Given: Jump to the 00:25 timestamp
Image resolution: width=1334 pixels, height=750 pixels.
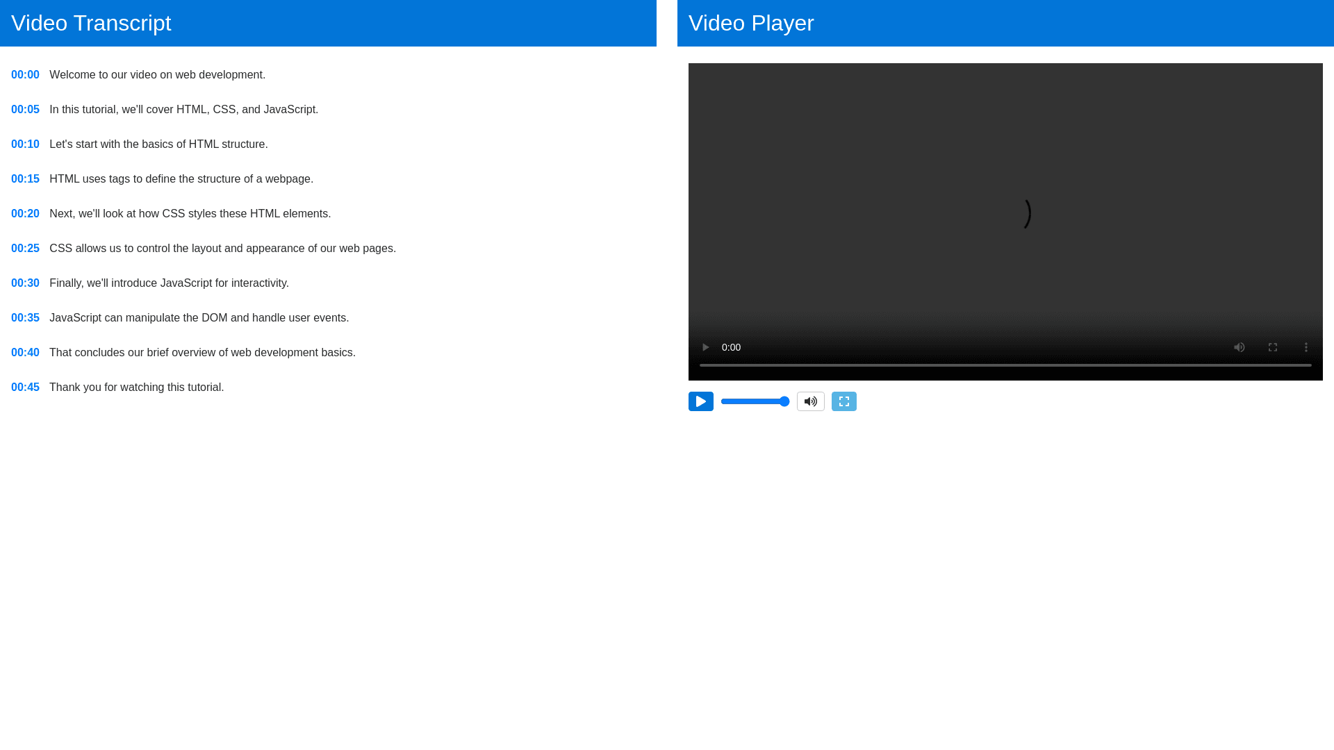Looking at the screenshot, I should point(25,249).
